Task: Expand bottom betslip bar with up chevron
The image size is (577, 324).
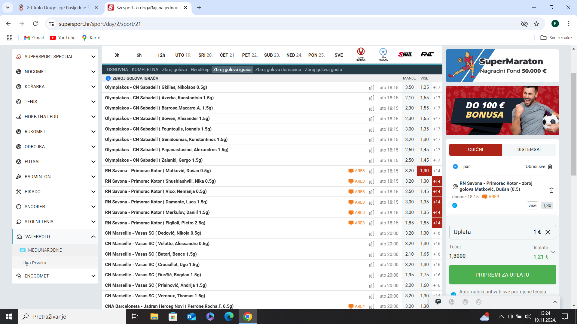Action: [x=555, y=302]
